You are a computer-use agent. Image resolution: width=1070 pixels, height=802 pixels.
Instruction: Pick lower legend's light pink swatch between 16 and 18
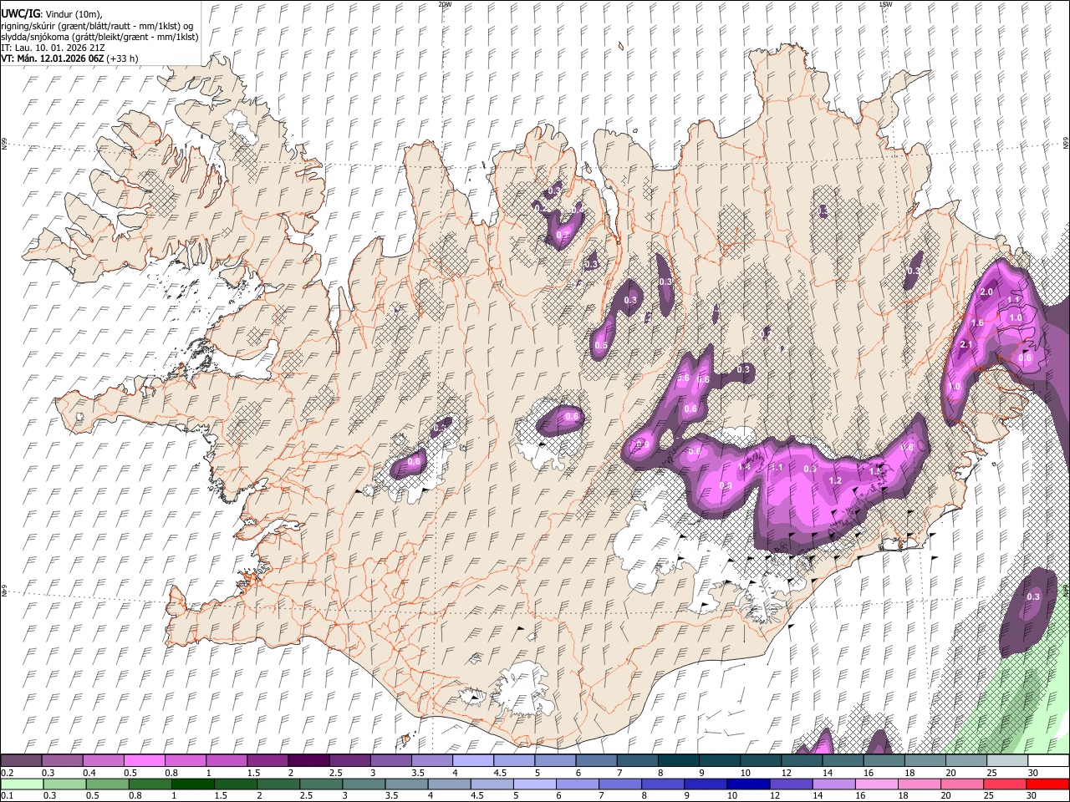[875, 784]
